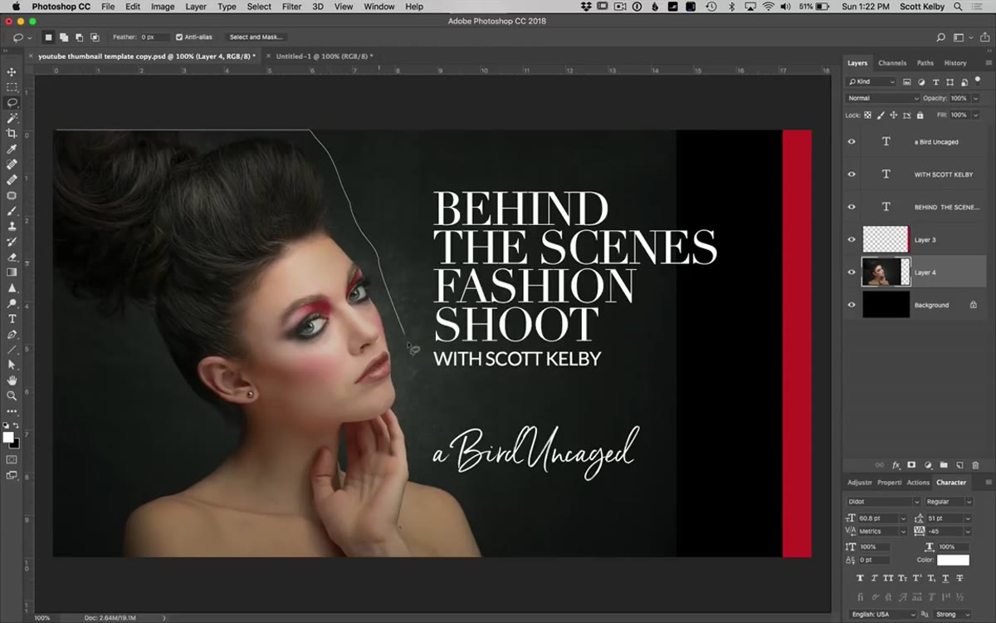Hide the 'a Bird Uncaged' text layer
Viewport: 996px width, 623px height.
point(852,142)
